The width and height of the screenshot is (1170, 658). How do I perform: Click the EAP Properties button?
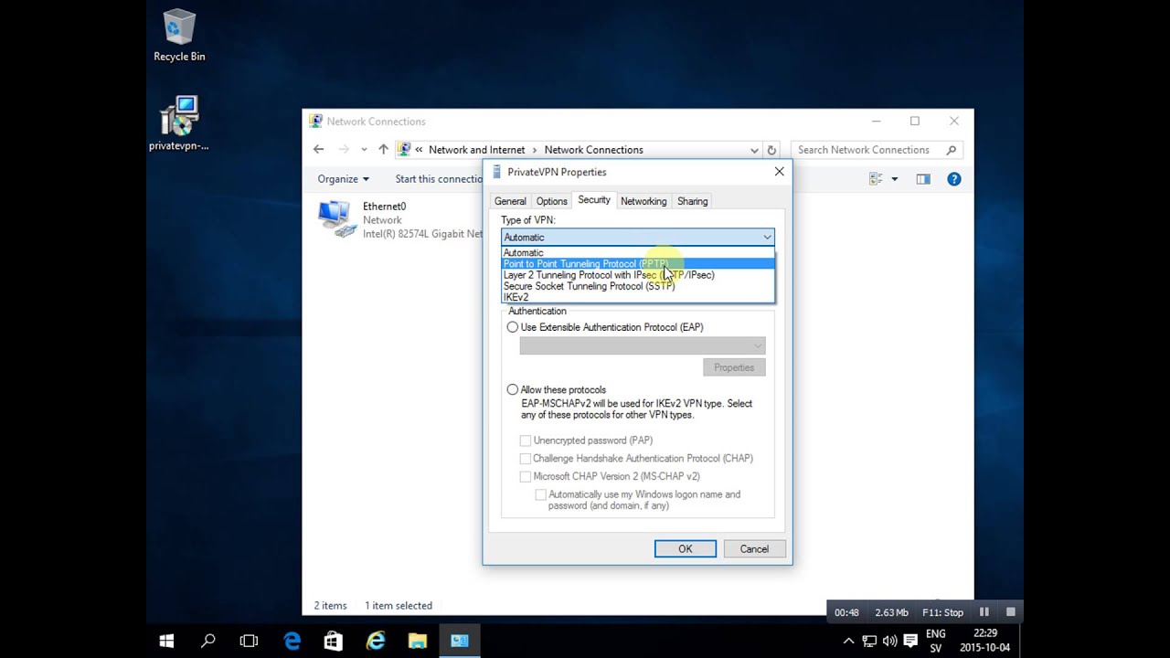(734, 367)
